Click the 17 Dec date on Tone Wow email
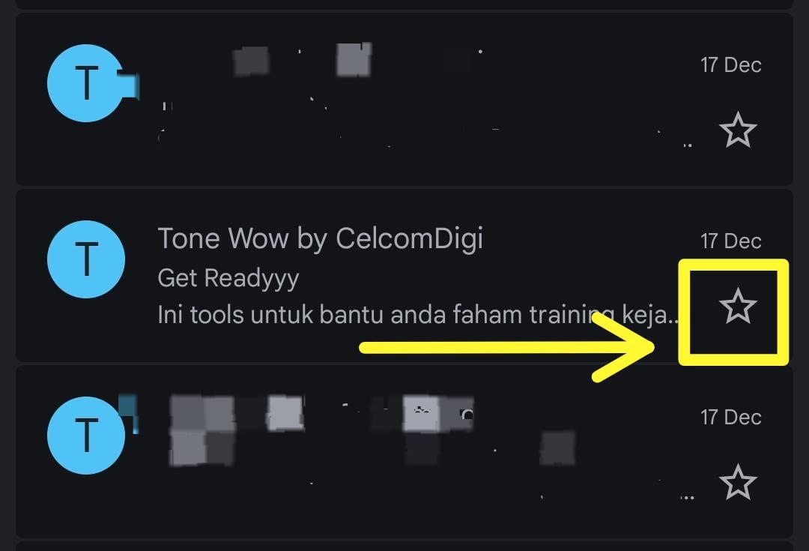The image size is (809, 551). (730, 241)
